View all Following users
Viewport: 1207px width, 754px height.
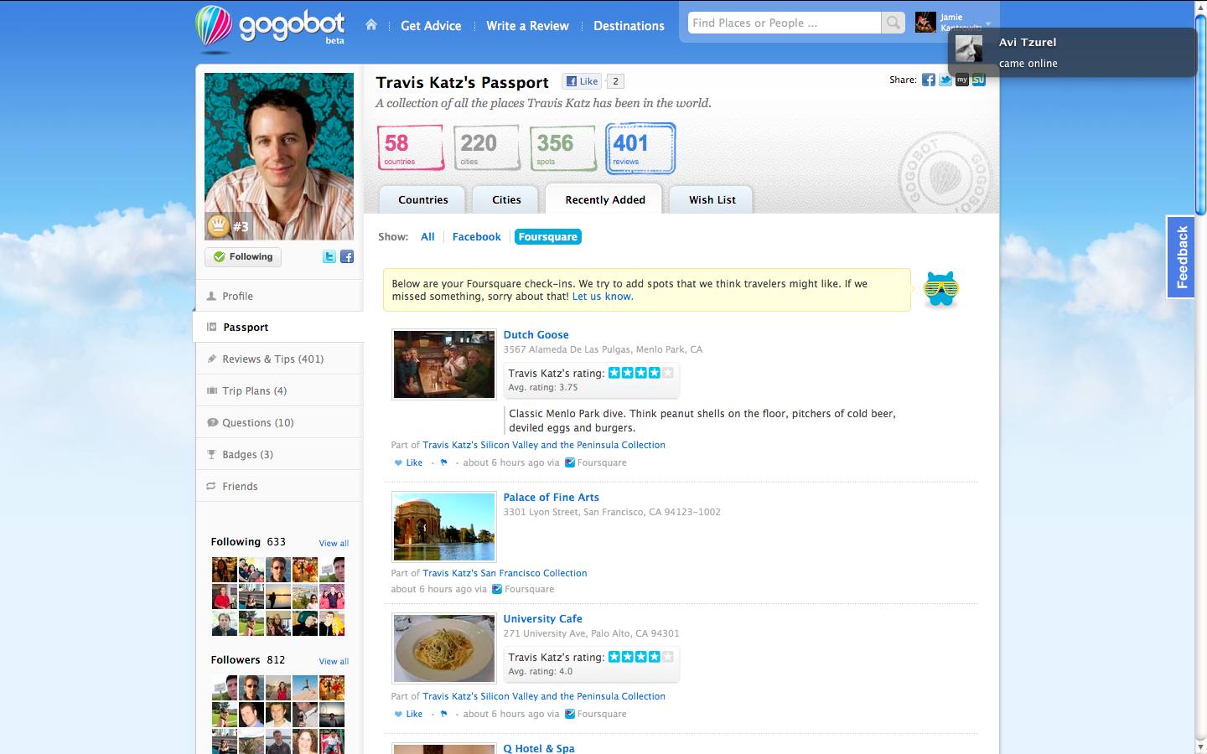(334, 543)
